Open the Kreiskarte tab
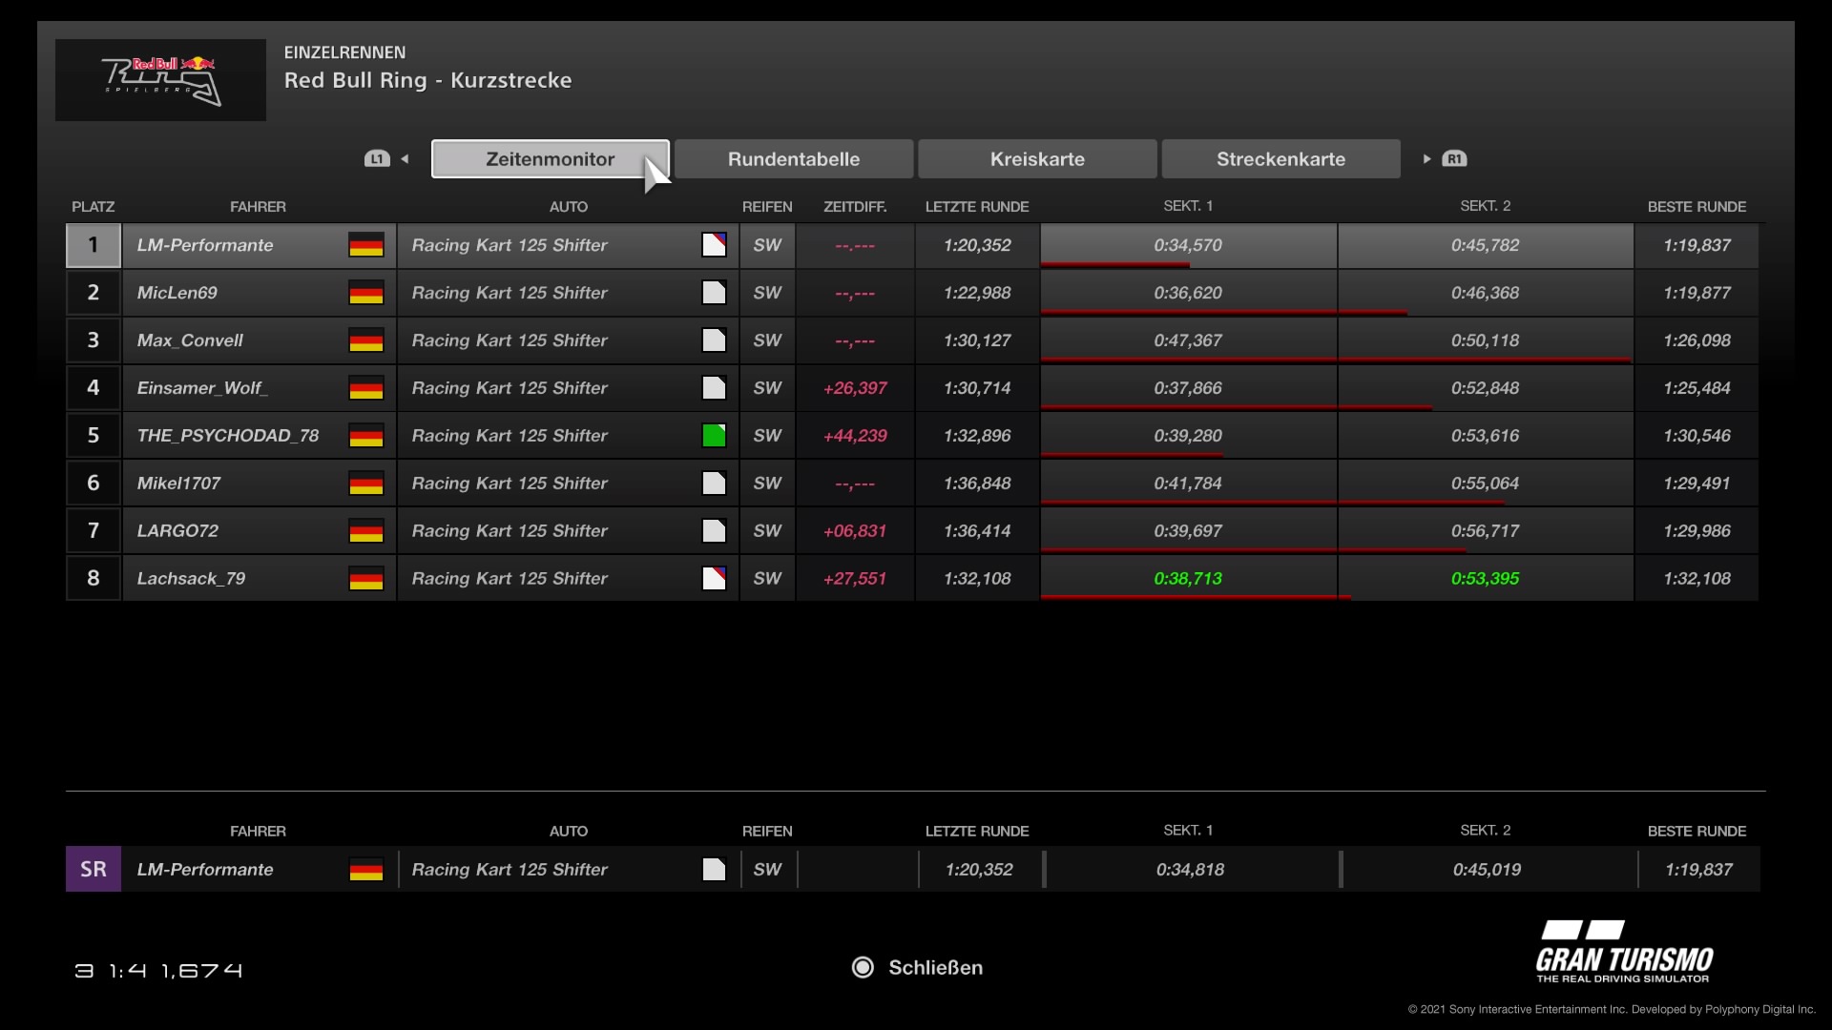The image size is (1832, 1030). (1036, 159)
